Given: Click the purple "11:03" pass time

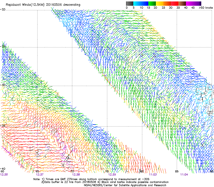Looking at the screenshot, I should coord(153,175).
